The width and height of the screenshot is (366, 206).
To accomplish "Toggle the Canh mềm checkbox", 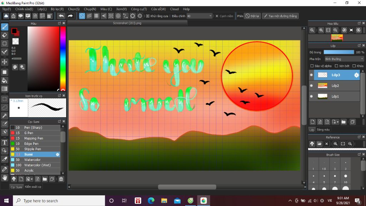I will [x=217, y=16].
